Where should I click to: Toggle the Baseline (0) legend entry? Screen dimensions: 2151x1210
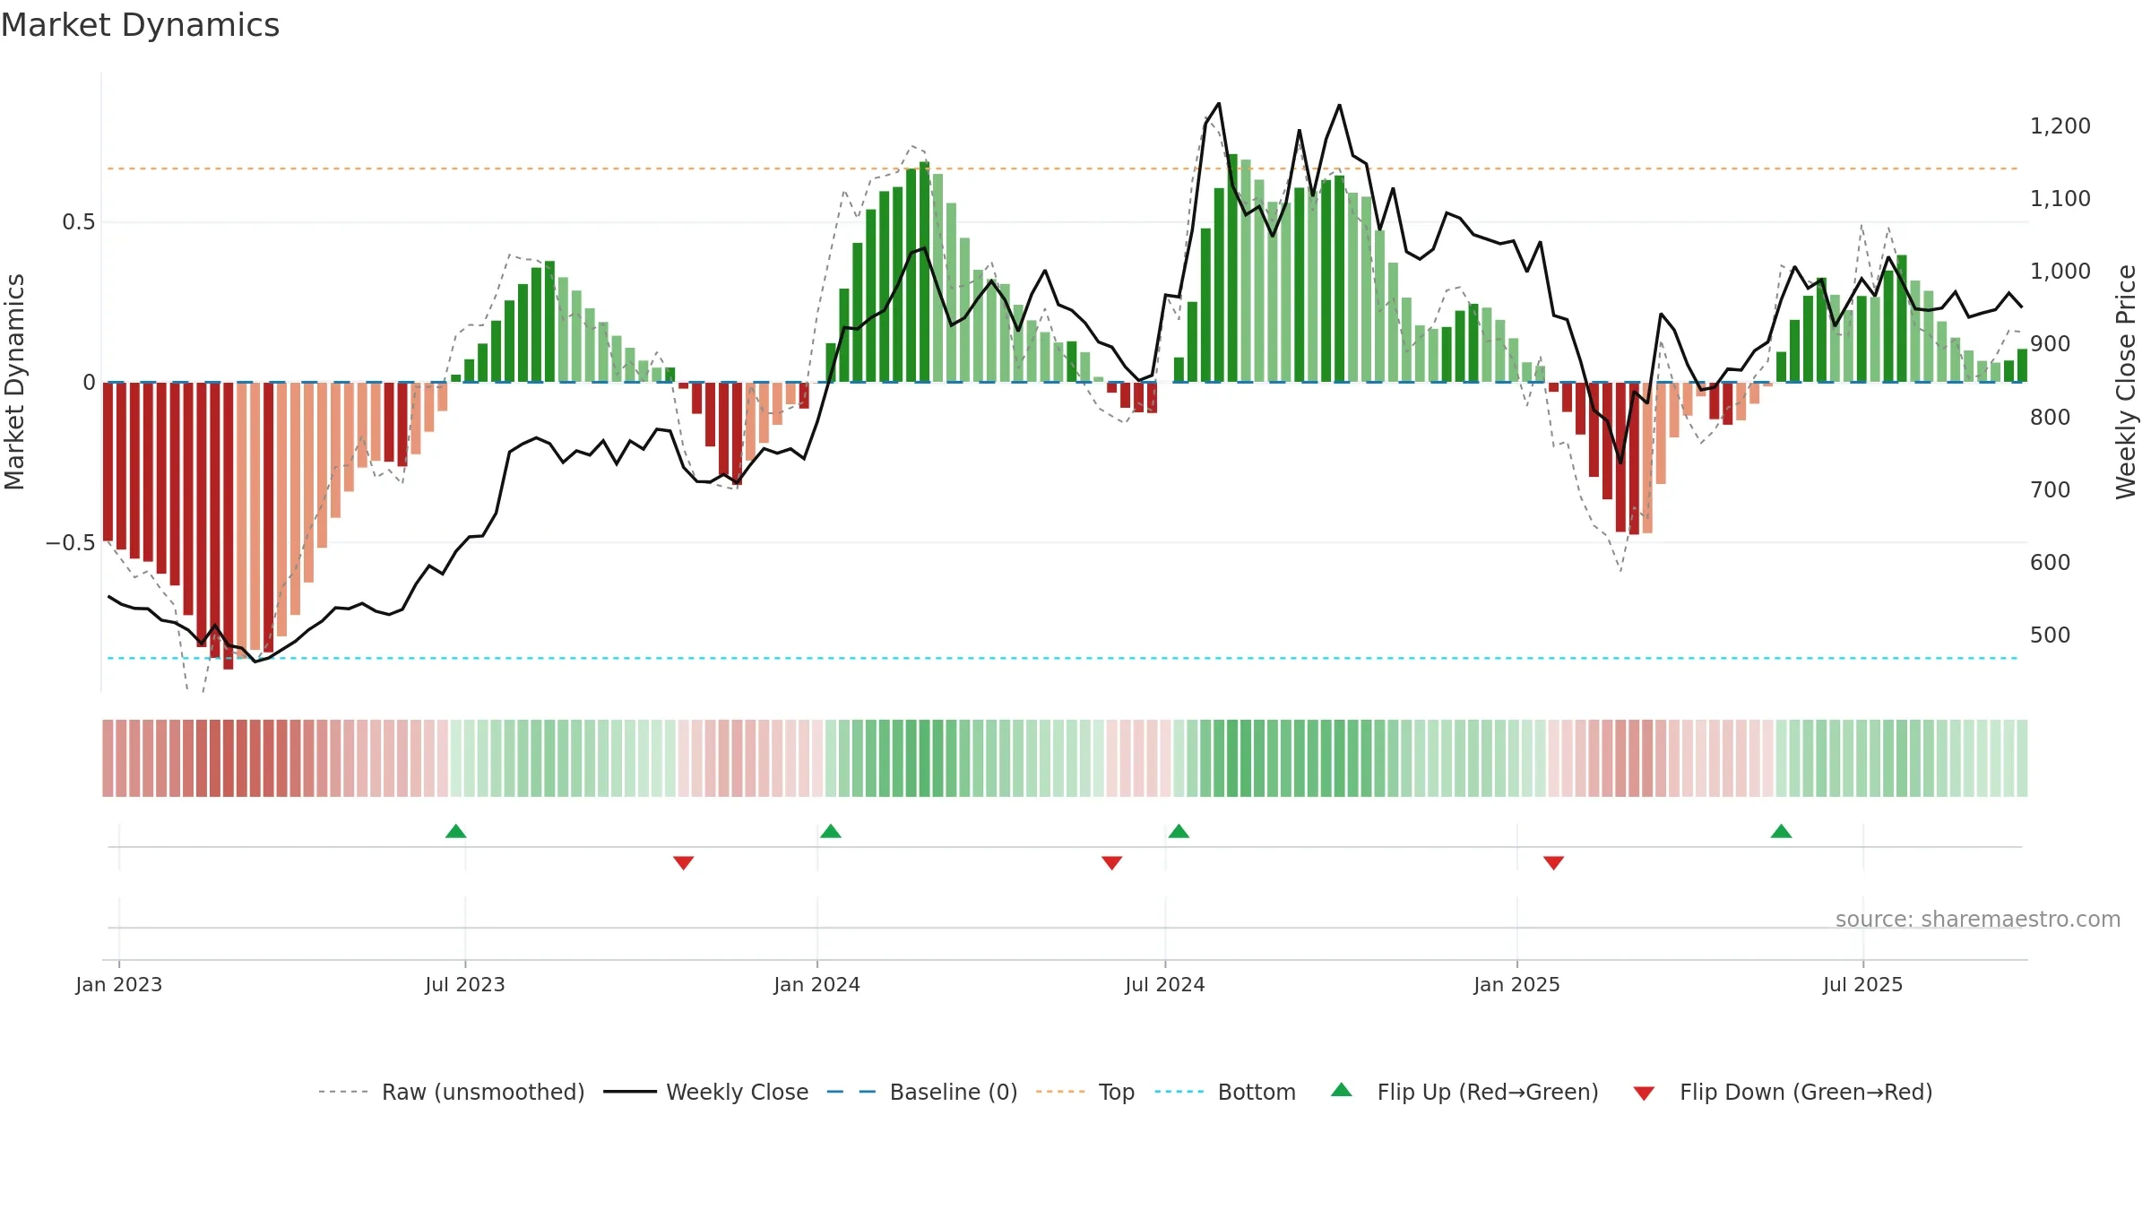pos(922,1092)
